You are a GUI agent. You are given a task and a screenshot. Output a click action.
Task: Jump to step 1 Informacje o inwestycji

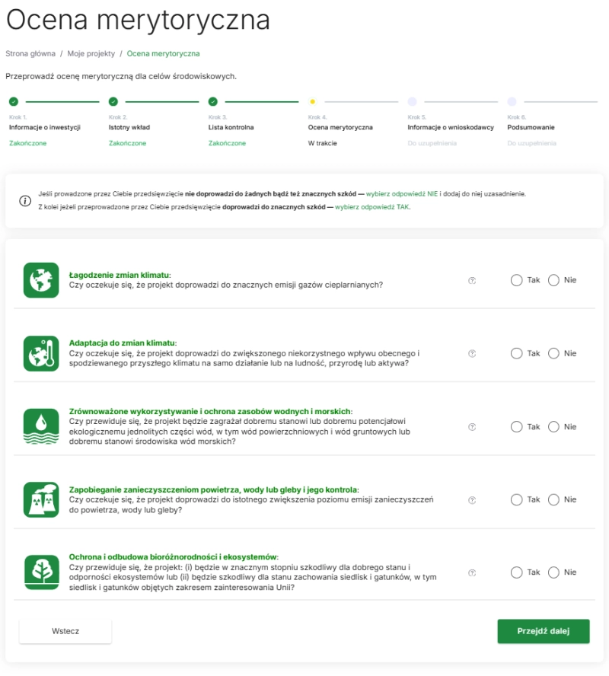point(44,127)
